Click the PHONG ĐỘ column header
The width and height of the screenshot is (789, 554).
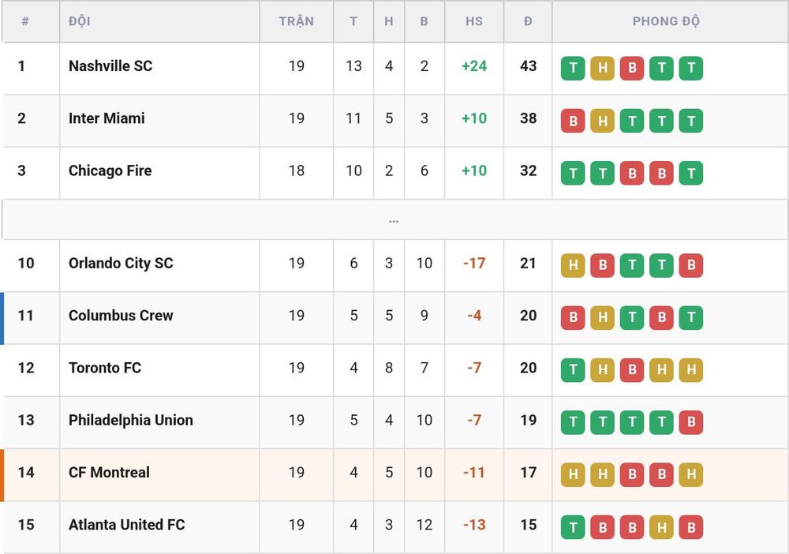click(x=666, y=21)
